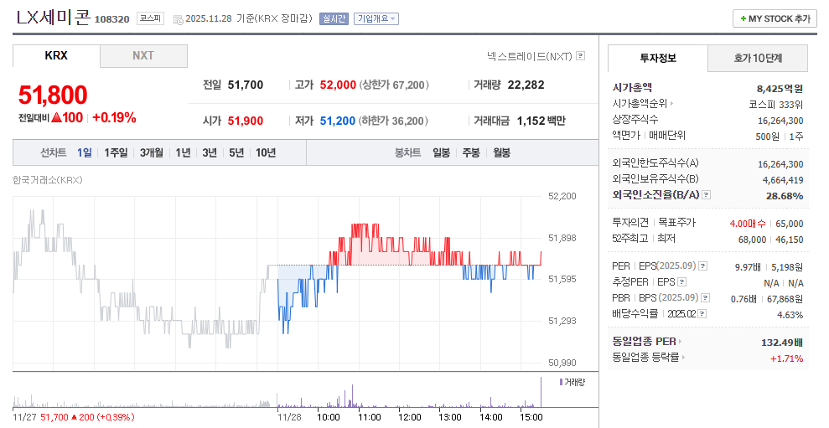Click the 전일 value 51,700

pos(246,85)
